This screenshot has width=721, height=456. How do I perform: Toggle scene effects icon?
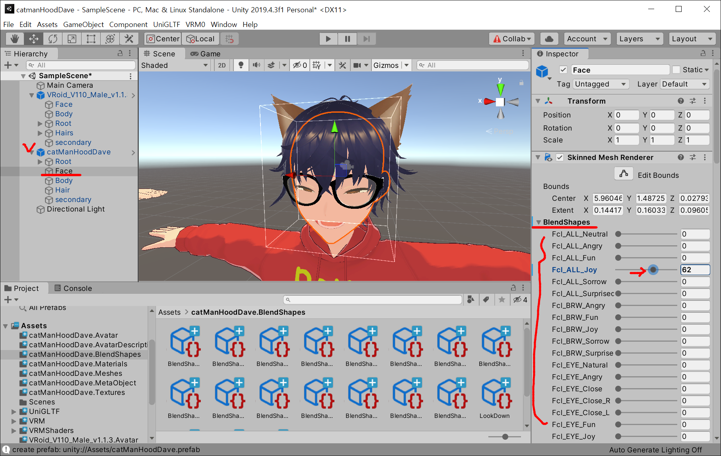[x=271, y=65]
